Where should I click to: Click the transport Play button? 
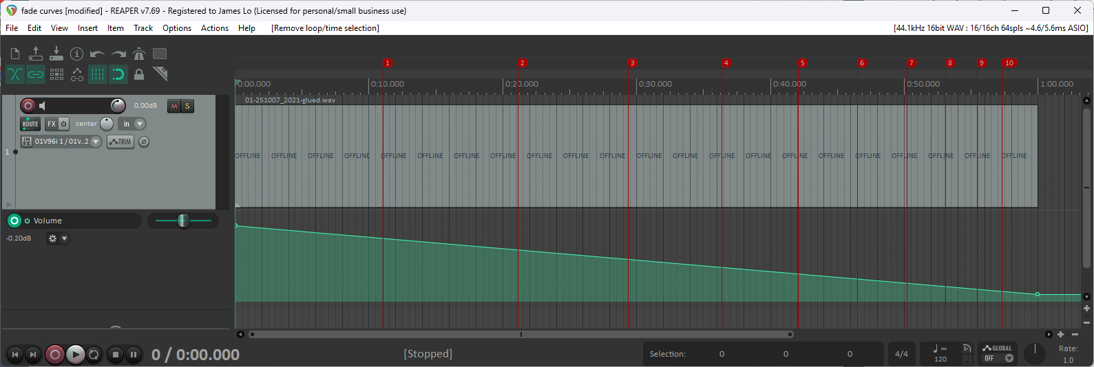(76, 355)
